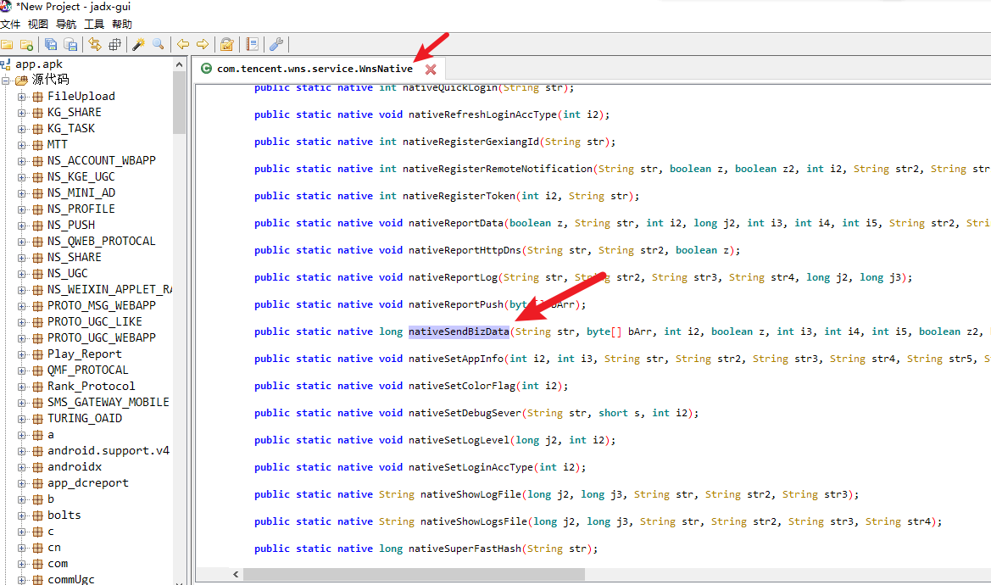991x585 pixels.
Task: Click the code horizontal scrollbar thumb
Action: click(414, 574)
